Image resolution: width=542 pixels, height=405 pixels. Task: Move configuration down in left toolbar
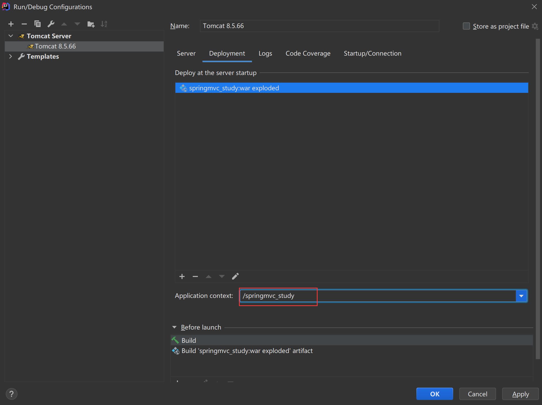tap(77, 24)
